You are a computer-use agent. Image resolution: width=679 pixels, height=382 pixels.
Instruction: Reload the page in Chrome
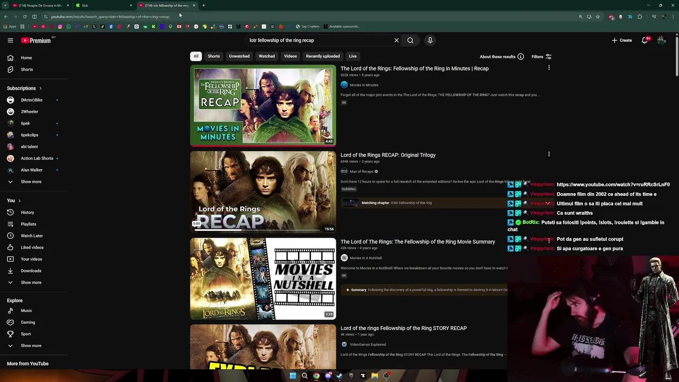[x=24, y=16]
